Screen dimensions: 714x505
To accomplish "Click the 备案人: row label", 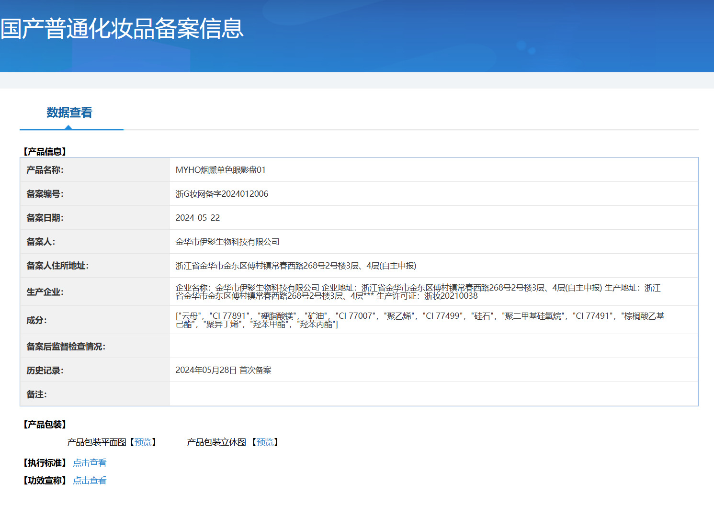I will (x=41, y=242).
